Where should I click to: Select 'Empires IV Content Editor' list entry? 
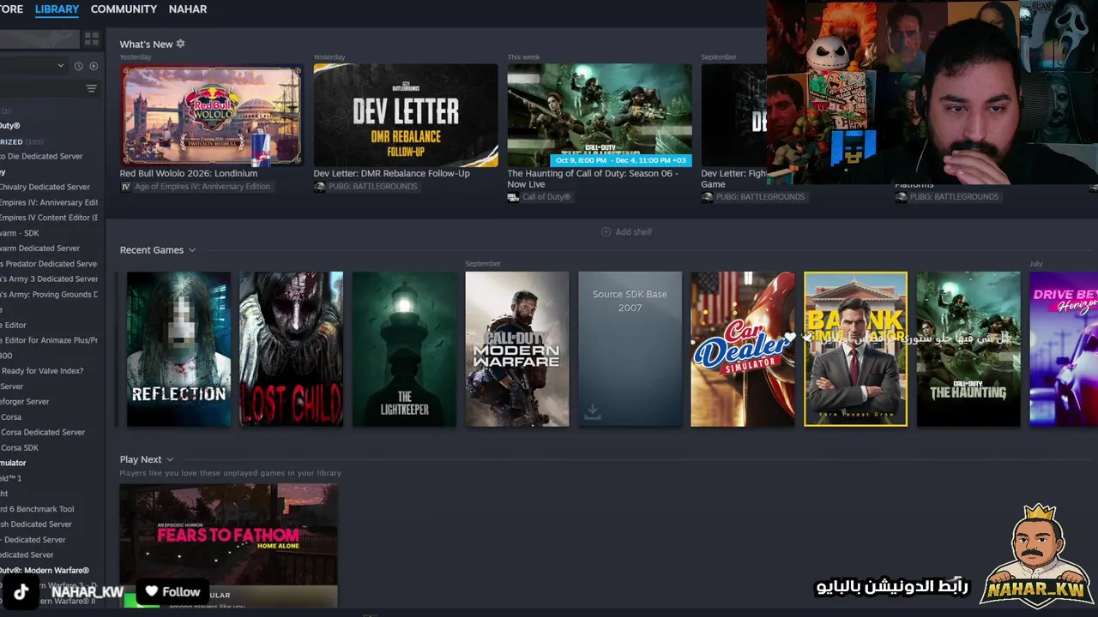[49, 218]
